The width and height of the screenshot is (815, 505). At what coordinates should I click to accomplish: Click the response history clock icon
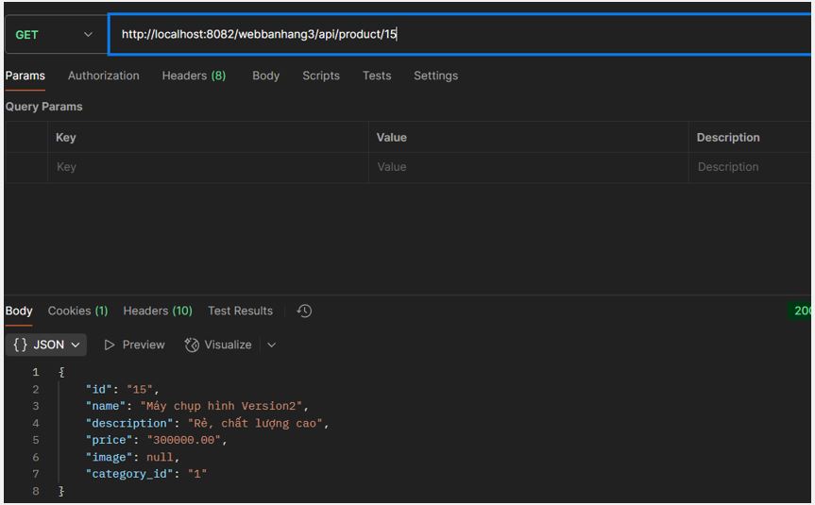[304, 311]
